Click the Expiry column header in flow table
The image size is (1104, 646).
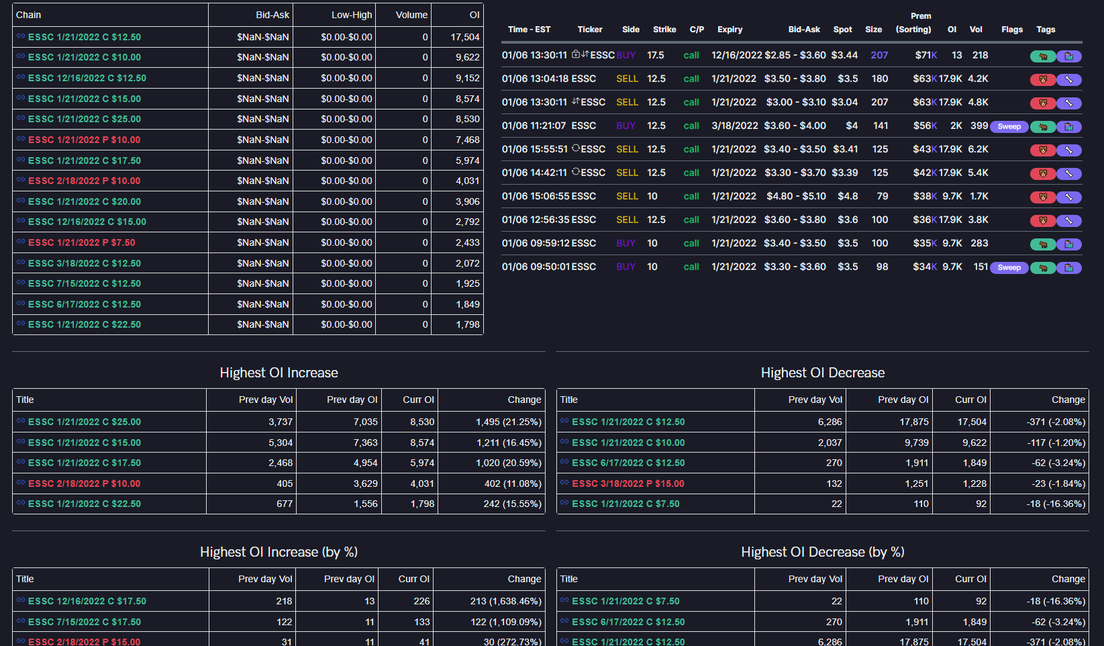pyautogui.click(x=730, y=30)
